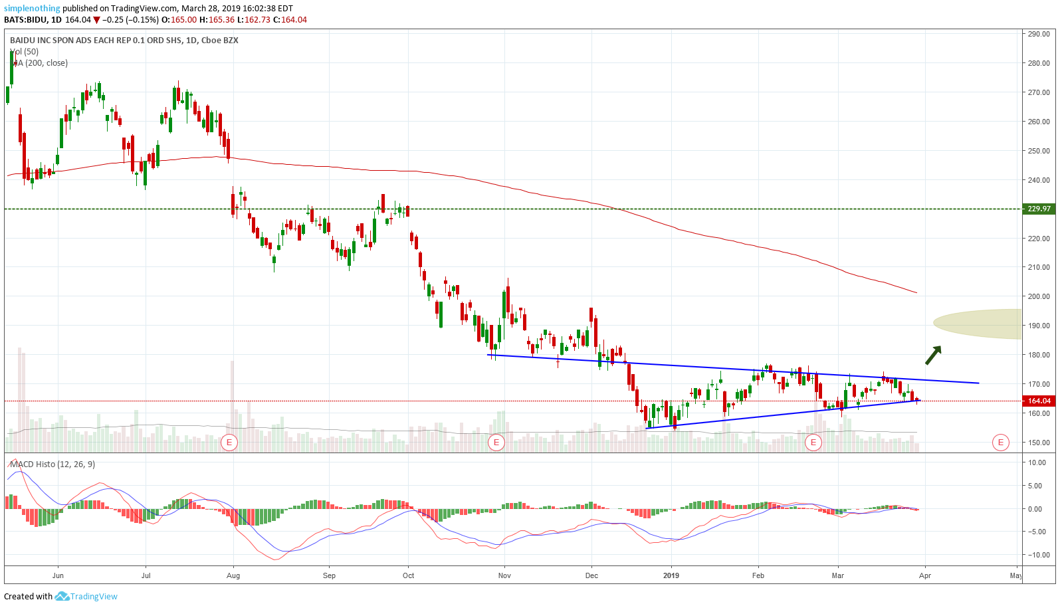
Task: Click the 200.00 price axis label
Action: point(1039,296)
